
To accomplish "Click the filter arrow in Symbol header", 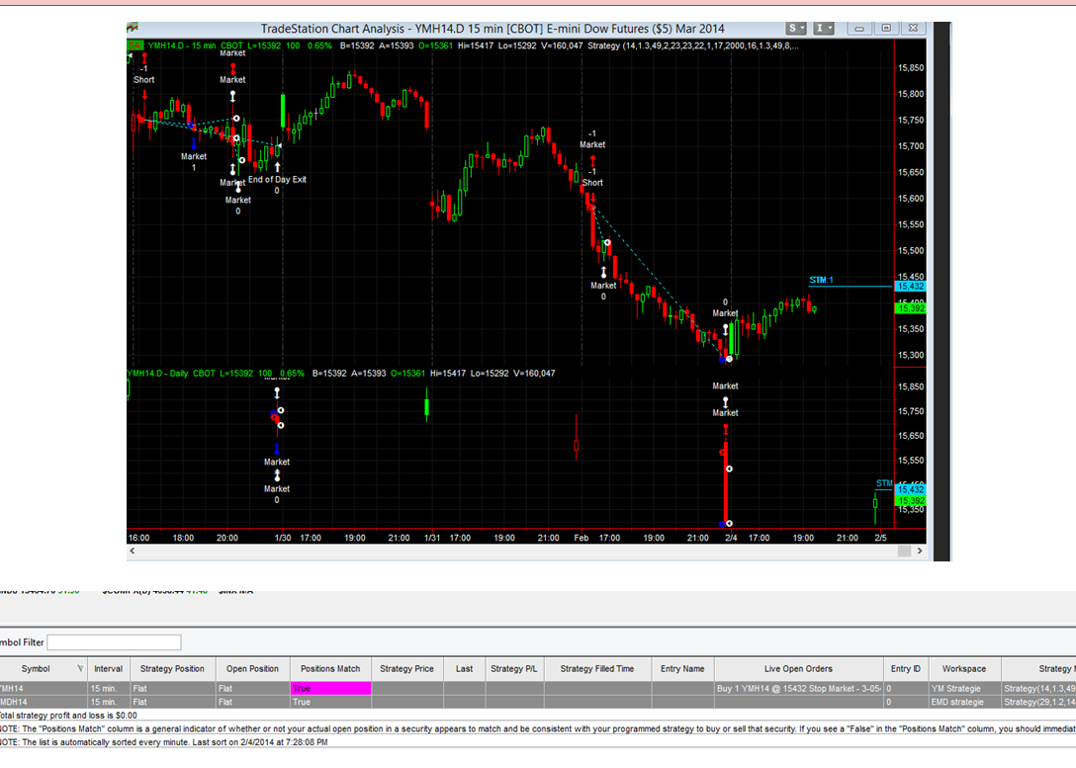I will point(80,668).
